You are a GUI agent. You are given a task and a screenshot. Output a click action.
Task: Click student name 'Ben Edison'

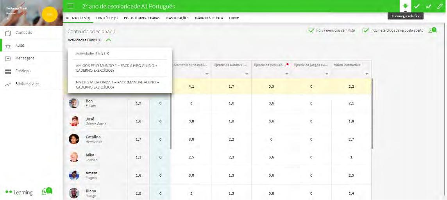pyautogui.click(x=91, y=103)
